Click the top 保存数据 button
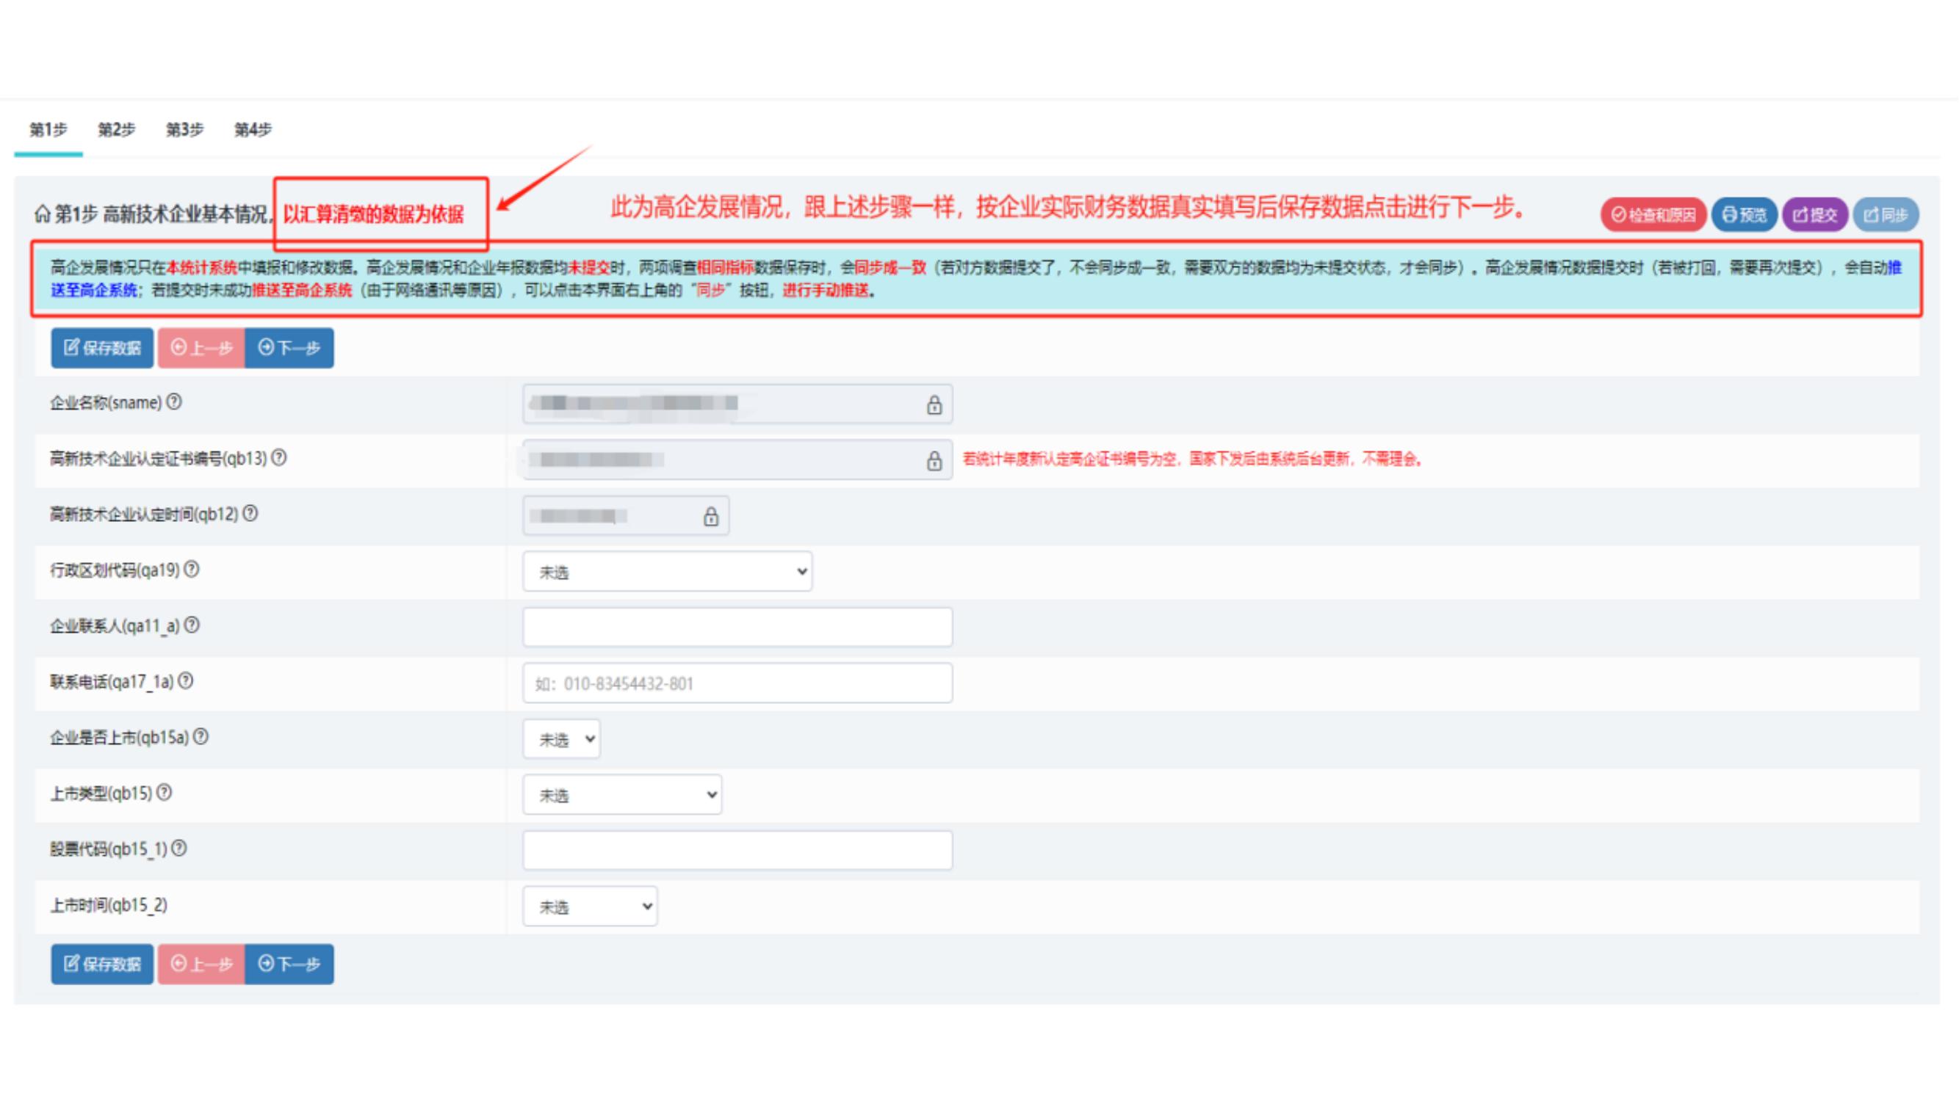This screenshot has height=1101, width=1959. (x=103, y=348)
